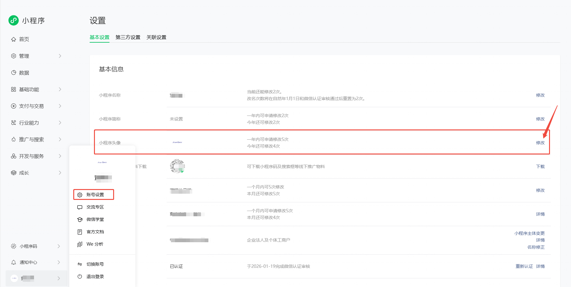This screenshot has height=287, width=571.
Task: Expand the 行业能力 submenu arrow
Action: [60, 123]
